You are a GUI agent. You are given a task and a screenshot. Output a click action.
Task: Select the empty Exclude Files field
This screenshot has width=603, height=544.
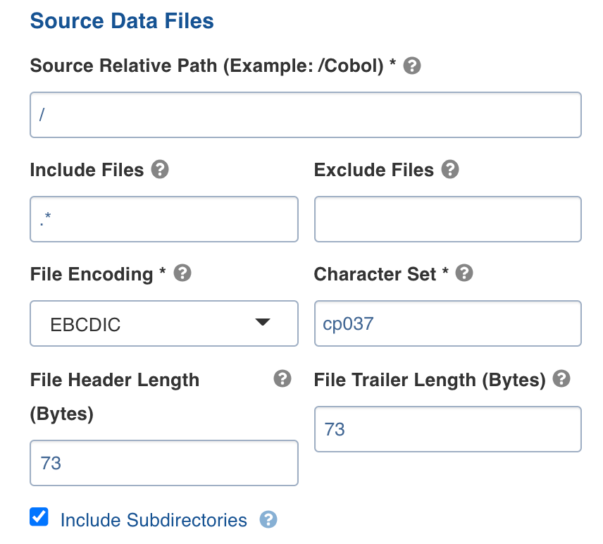(447, 219)
